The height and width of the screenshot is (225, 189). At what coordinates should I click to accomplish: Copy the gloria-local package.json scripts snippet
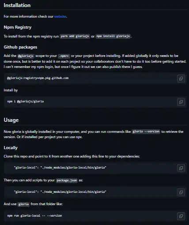(x=181, y=192)
